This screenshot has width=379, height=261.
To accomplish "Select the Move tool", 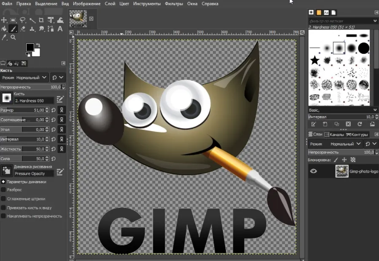I will (4, 20).
